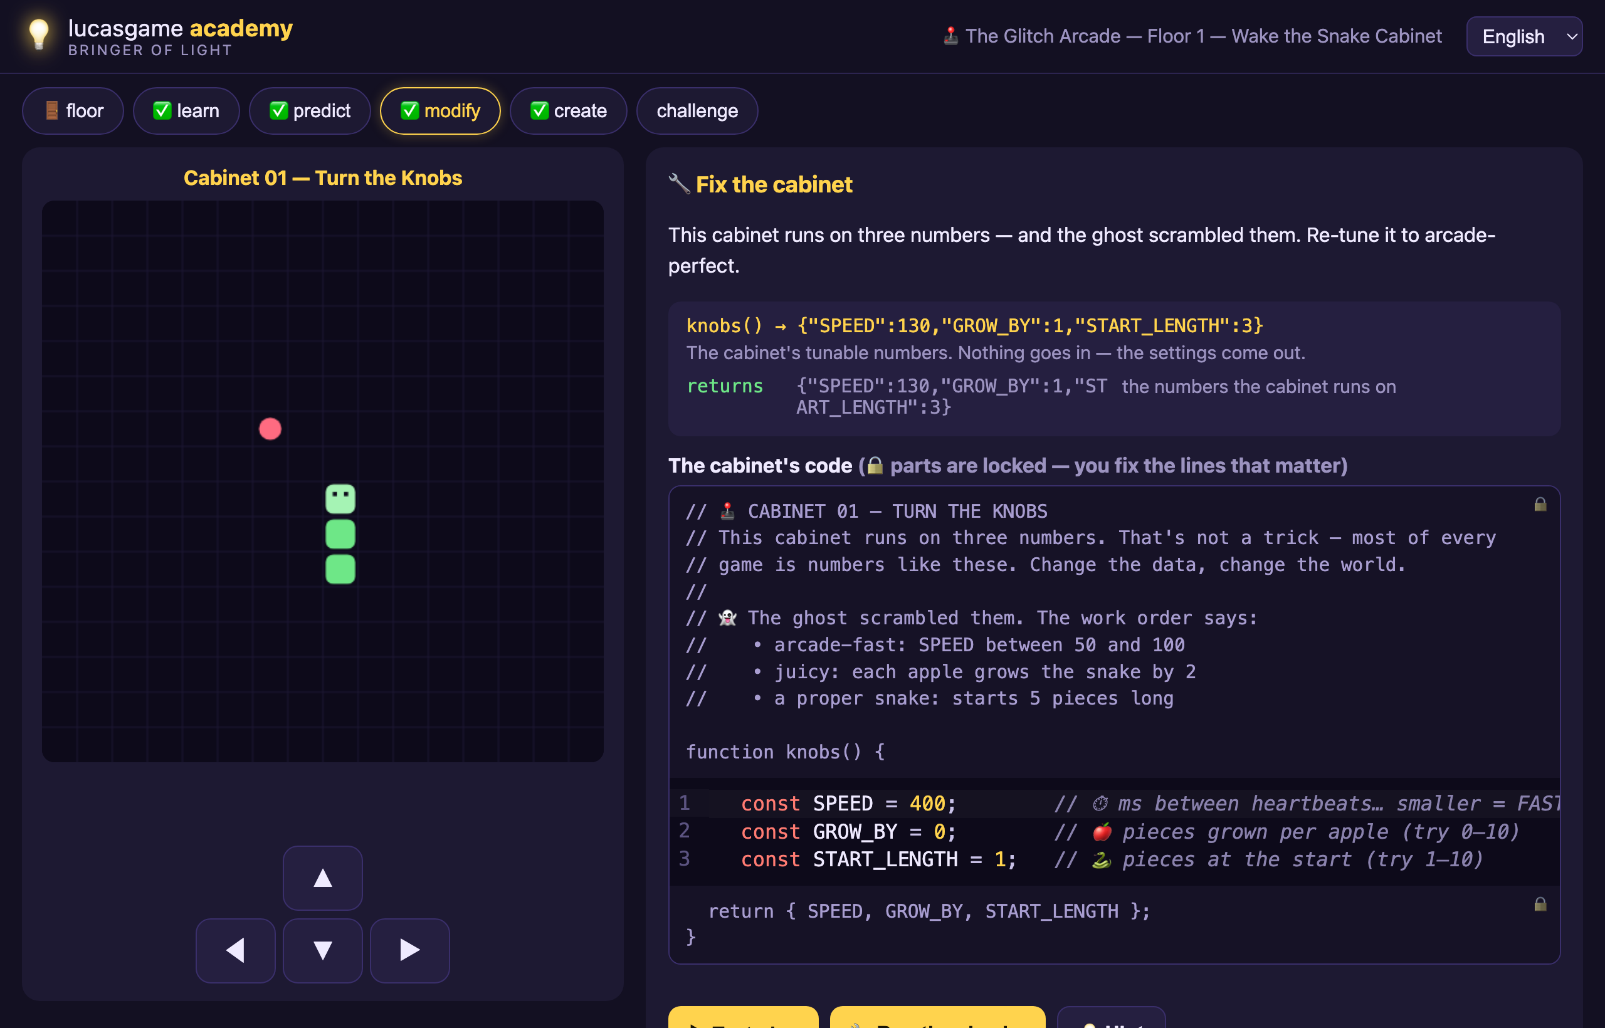Click the yellow knobs() signature line
This screenshot has height=1028, width=1605.
point(974,326)
